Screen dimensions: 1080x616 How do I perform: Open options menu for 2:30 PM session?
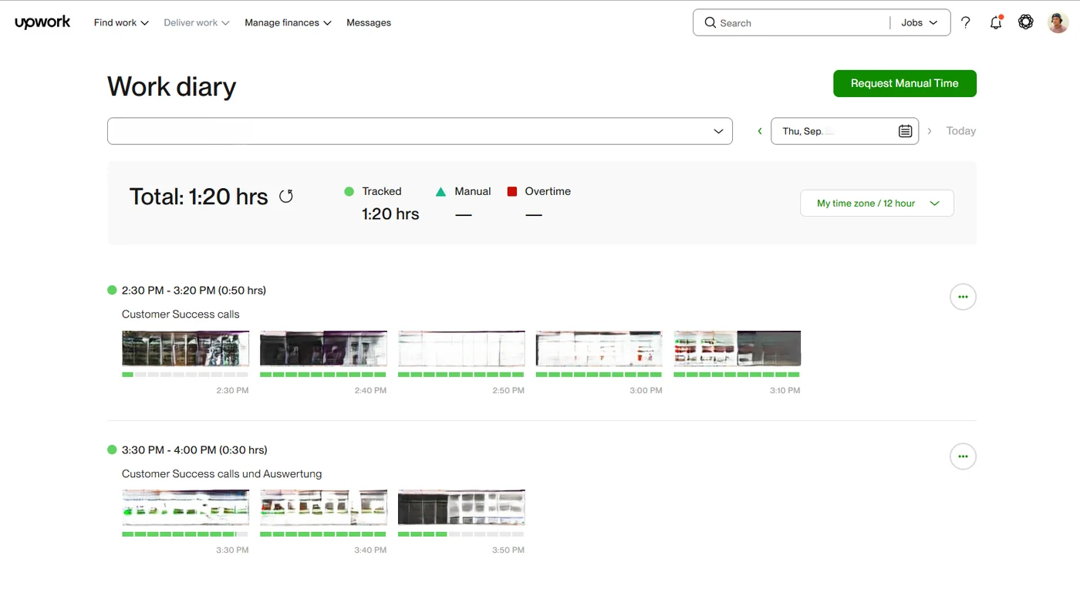click(x=963, y=297)
